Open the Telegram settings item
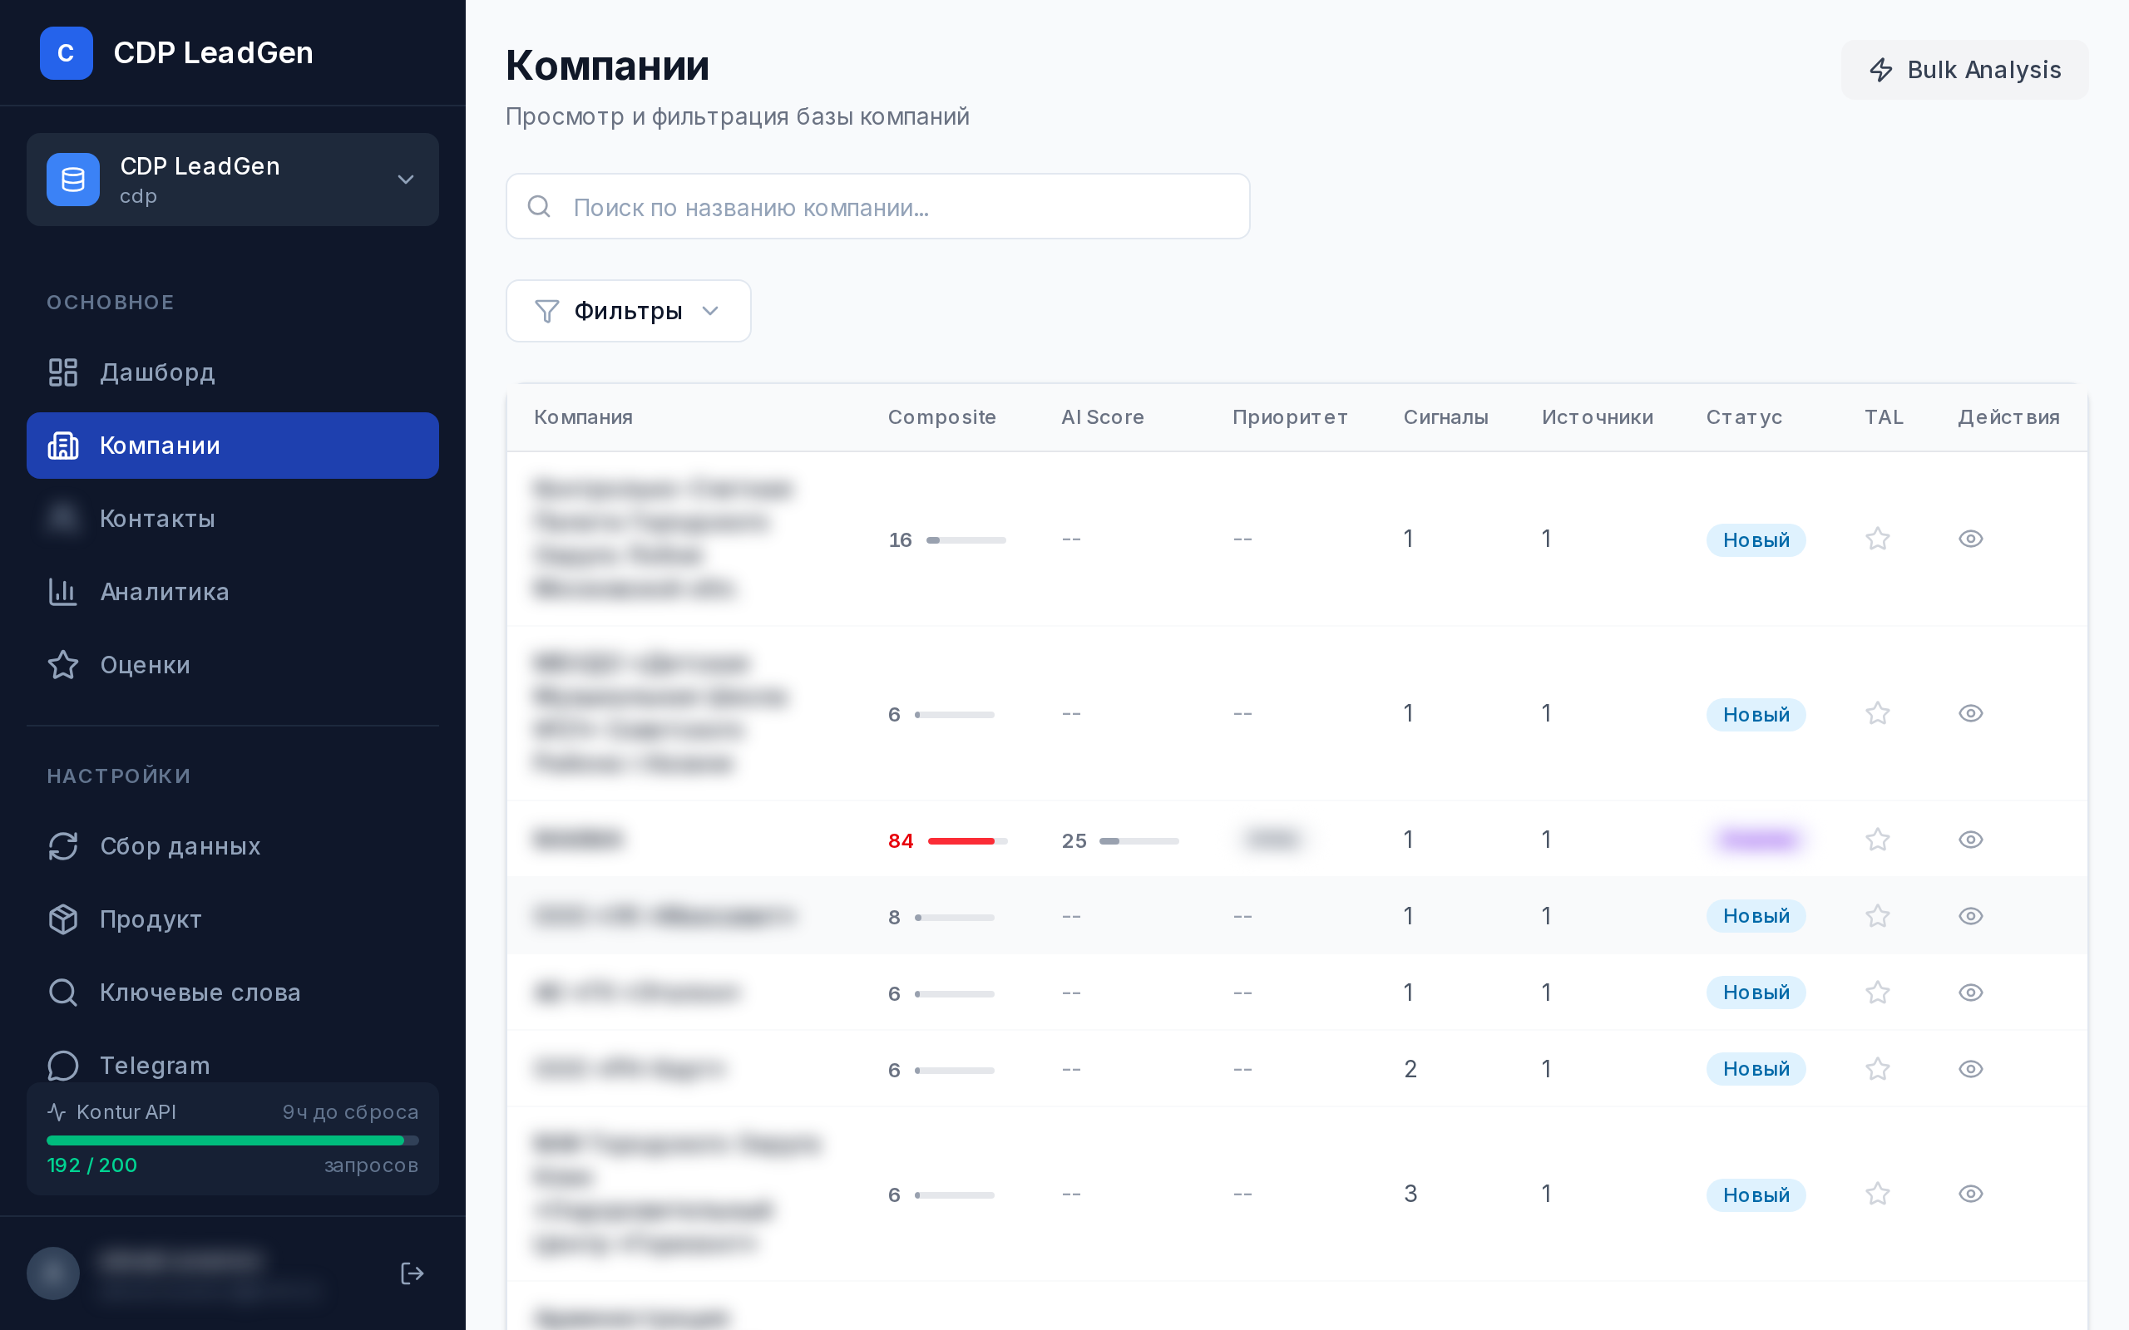The image size is (2129, 1330). [154, 1065]
